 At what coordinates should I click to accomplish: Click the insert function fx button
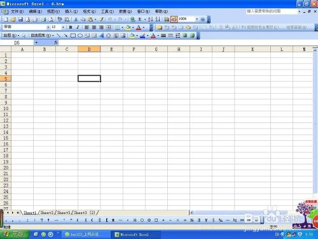pos(56,43)
